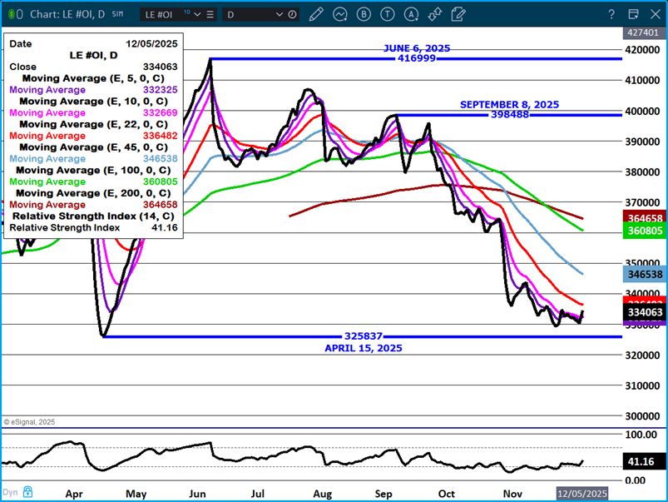
Task: Open the hamburger menu beside symbol field
Action: (210, 13)
